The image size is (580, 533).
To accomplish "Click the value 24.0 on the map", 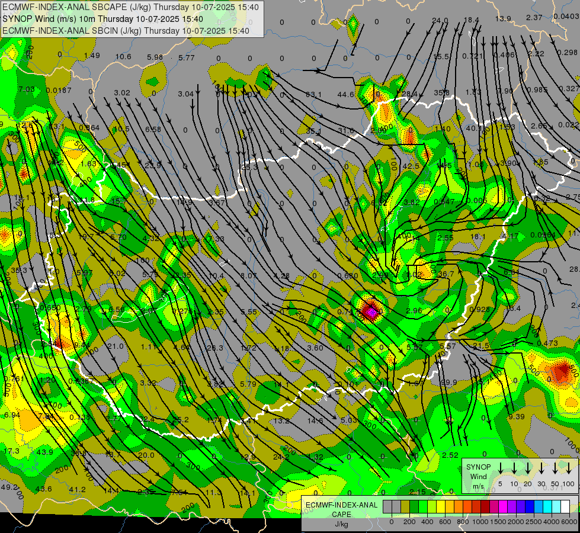I will click(440, 20).
